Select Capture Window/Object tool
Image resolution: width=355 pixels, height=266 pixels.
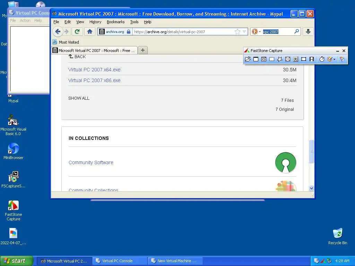tap(264, 59)
